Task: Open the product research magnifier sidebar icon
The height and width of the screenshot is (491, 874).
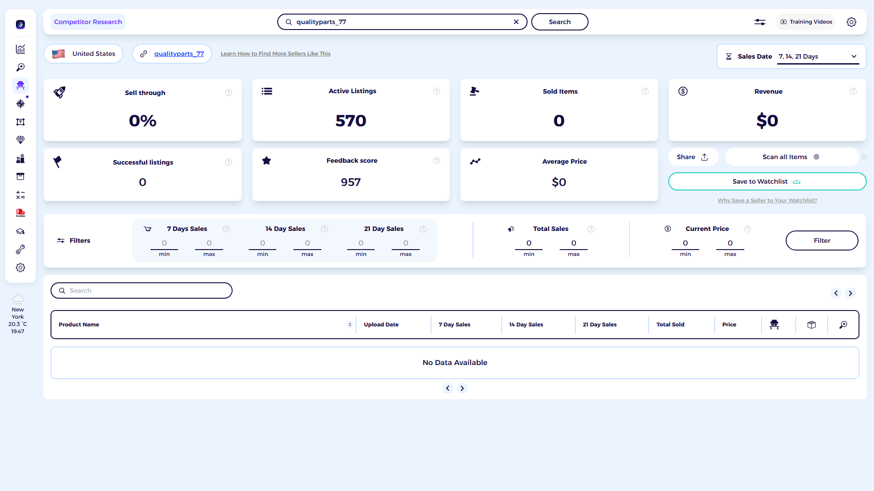Action: (x=20, y=67)
